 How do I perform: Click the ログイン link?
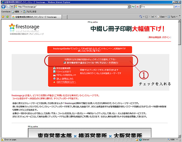coord(166,37)
